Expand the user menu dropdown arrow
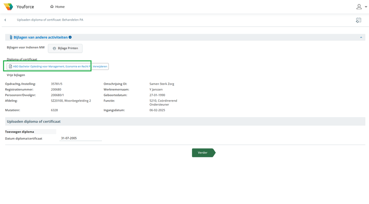Viewport: 369px width, 204px height. 366,7
